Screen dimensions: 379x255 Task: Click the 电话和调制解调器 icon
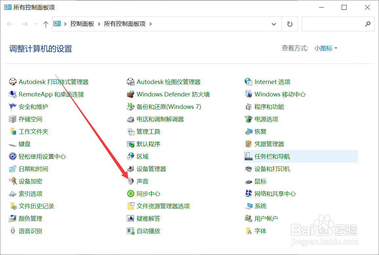pos(130,119)
